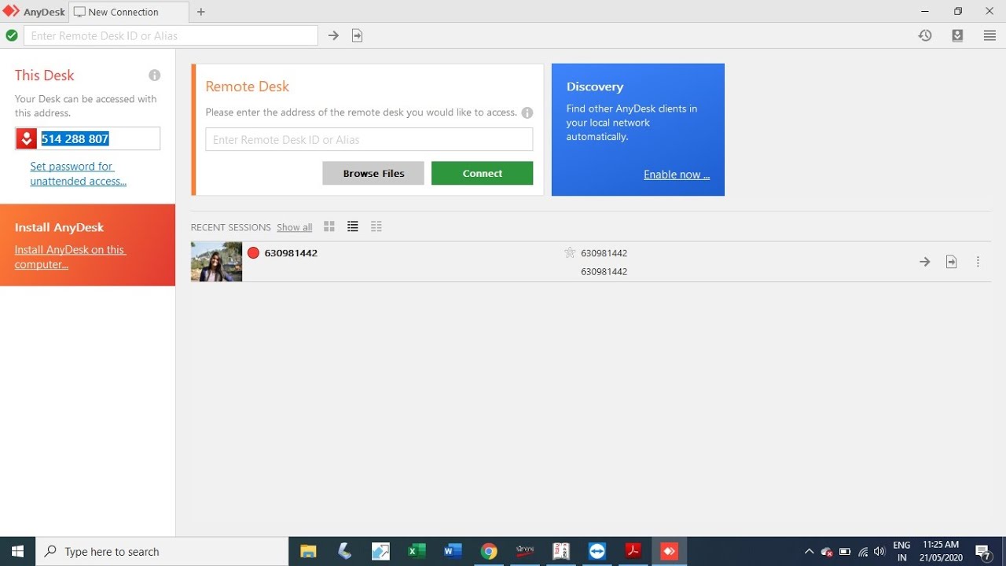This screenshot has height=566, width=1006.
Task: Open the notification center icon
Action: [982, 551]
